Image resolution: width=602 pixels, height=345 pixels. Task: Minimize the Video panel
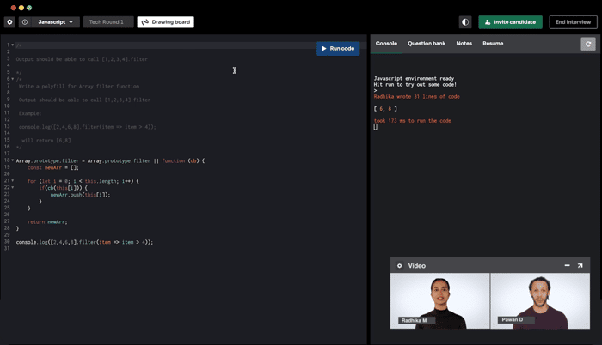pyautogui.click(x=567, y=265)
